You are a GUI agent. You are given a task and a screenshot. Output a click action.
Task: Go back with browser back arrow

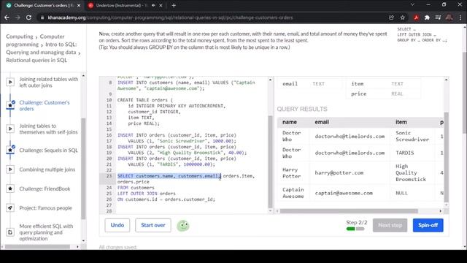coord(7,18)
